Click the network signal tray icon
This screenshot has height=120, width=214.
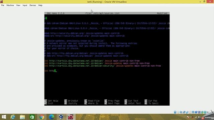click(196, 117)
